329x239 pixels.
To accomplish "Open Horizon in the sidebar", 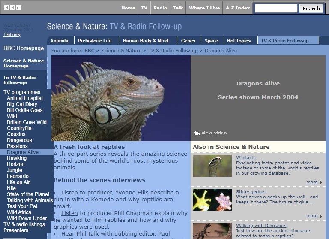I will click(16, 164).
